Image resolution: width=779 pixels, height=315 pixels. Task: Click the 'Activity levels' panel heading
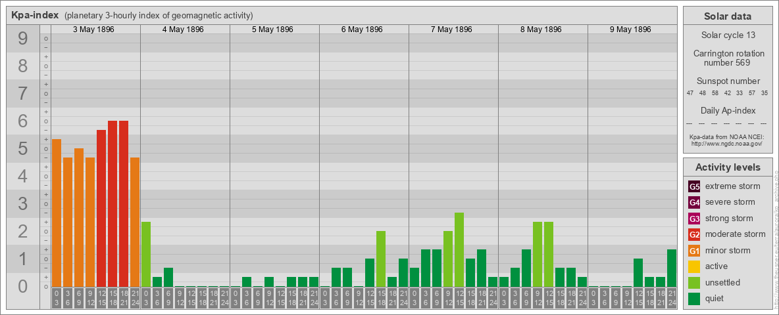coord(728,167)
